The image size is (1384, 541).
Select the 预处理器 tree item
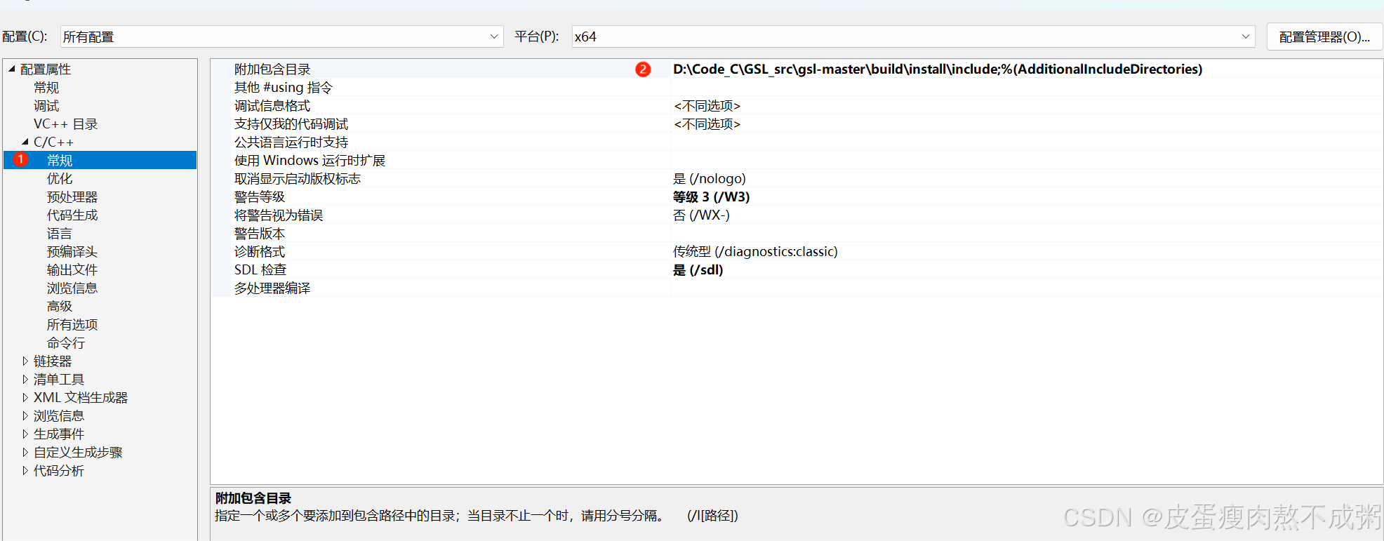point(72,197)
